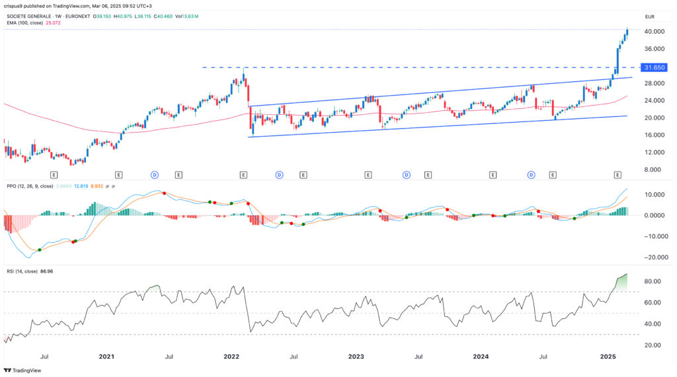Open the earnings E marker after Jul 2023

428,175
